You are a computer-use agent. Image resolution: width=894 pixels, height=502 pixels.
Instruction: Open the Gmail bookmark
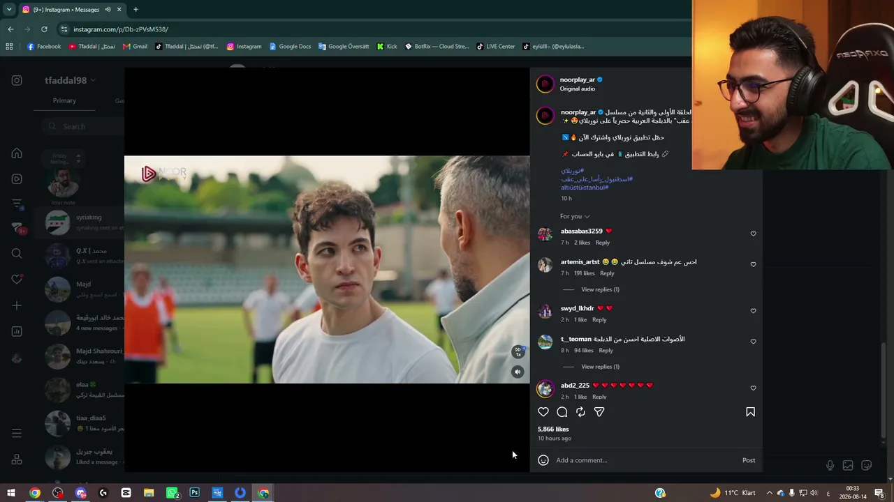pyautogui.click(x=135, y=47)
